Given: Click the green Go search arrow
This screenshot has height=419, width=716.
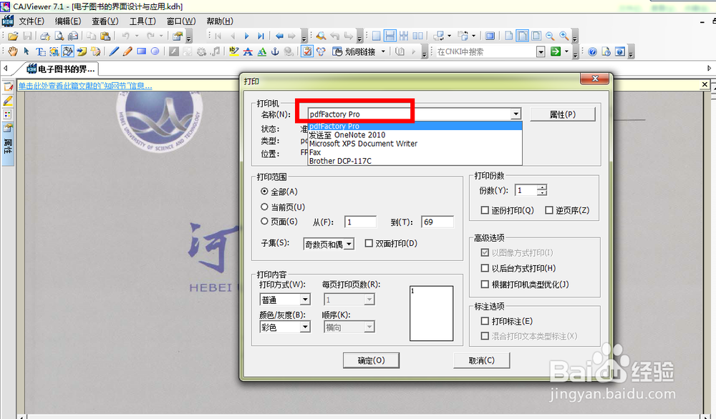Looking at the screenshot, I should coord(556,51).
